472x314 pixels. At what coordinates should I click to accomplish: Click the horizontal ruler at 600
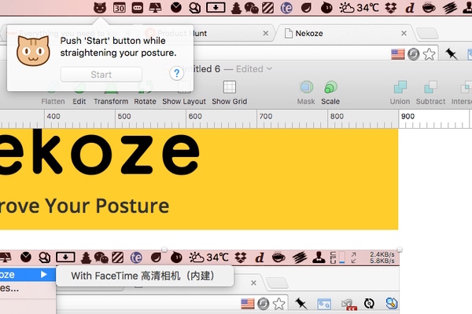pyautogui.click(x=195, y=117)
